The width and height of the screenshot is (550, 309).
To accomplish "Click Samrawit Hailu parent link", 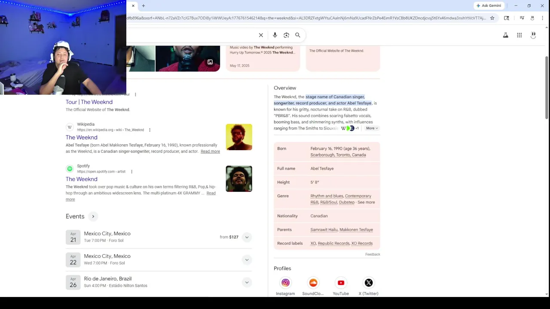I will click(324, 230).
